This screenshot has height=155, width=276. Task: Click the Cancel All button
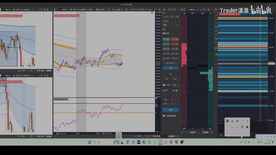166,58
